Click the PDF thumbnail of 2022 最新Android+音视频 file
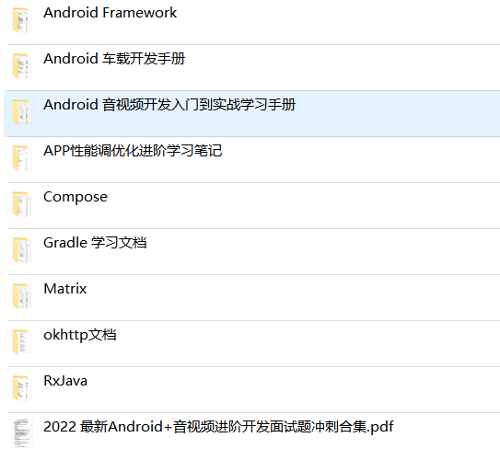This screenshot has height=472, width=500. (22, 433)
